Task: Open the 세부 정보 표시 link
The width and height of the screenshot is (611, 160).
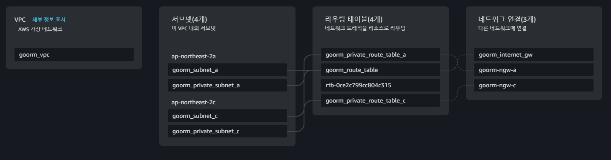Action: (x=49, y=20)
